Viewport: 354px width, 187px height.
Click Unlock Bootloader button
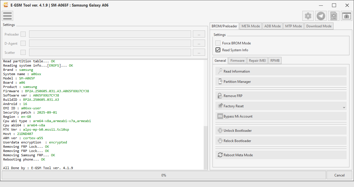click(x=281, y=130)
